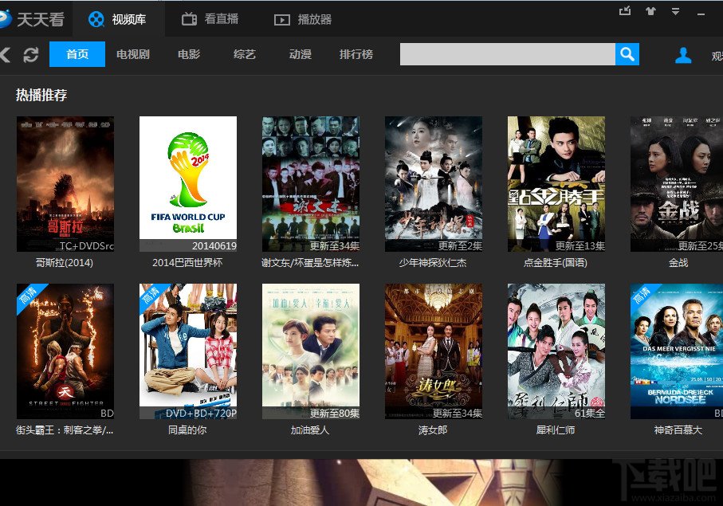Image resolution: width=723 pixels, height=506 pixels.
Task: Open the skin shirt icon in title bar
Action: pos(650,11)
